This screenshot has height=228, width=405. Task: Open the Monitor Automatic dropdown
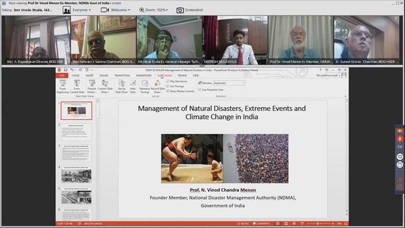tap(229, 83)
